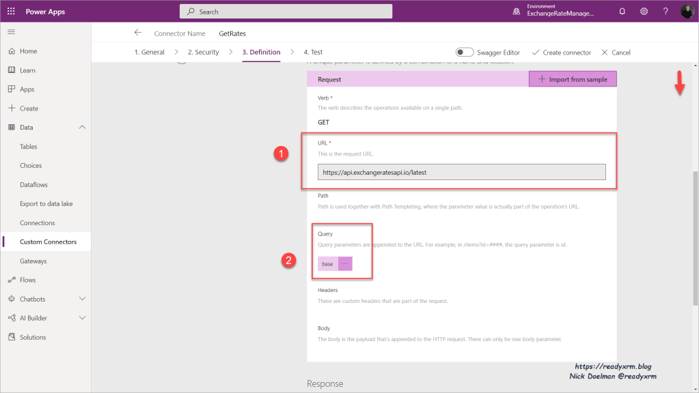Click the URL input field

click(461, 173)
